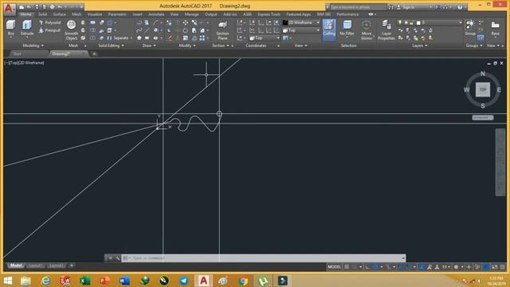
Task: Click the Group tool
Action: 470,28
